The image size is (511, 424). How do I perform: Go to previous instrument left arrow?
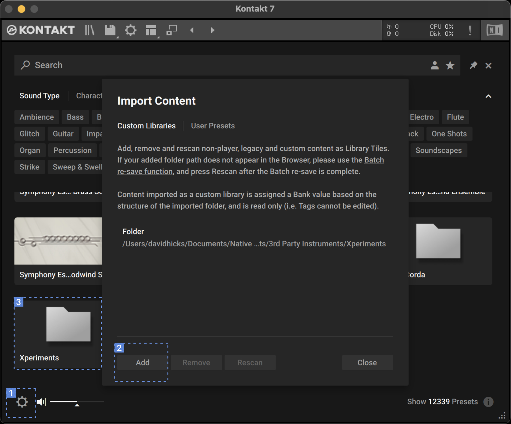click(192, 30)
